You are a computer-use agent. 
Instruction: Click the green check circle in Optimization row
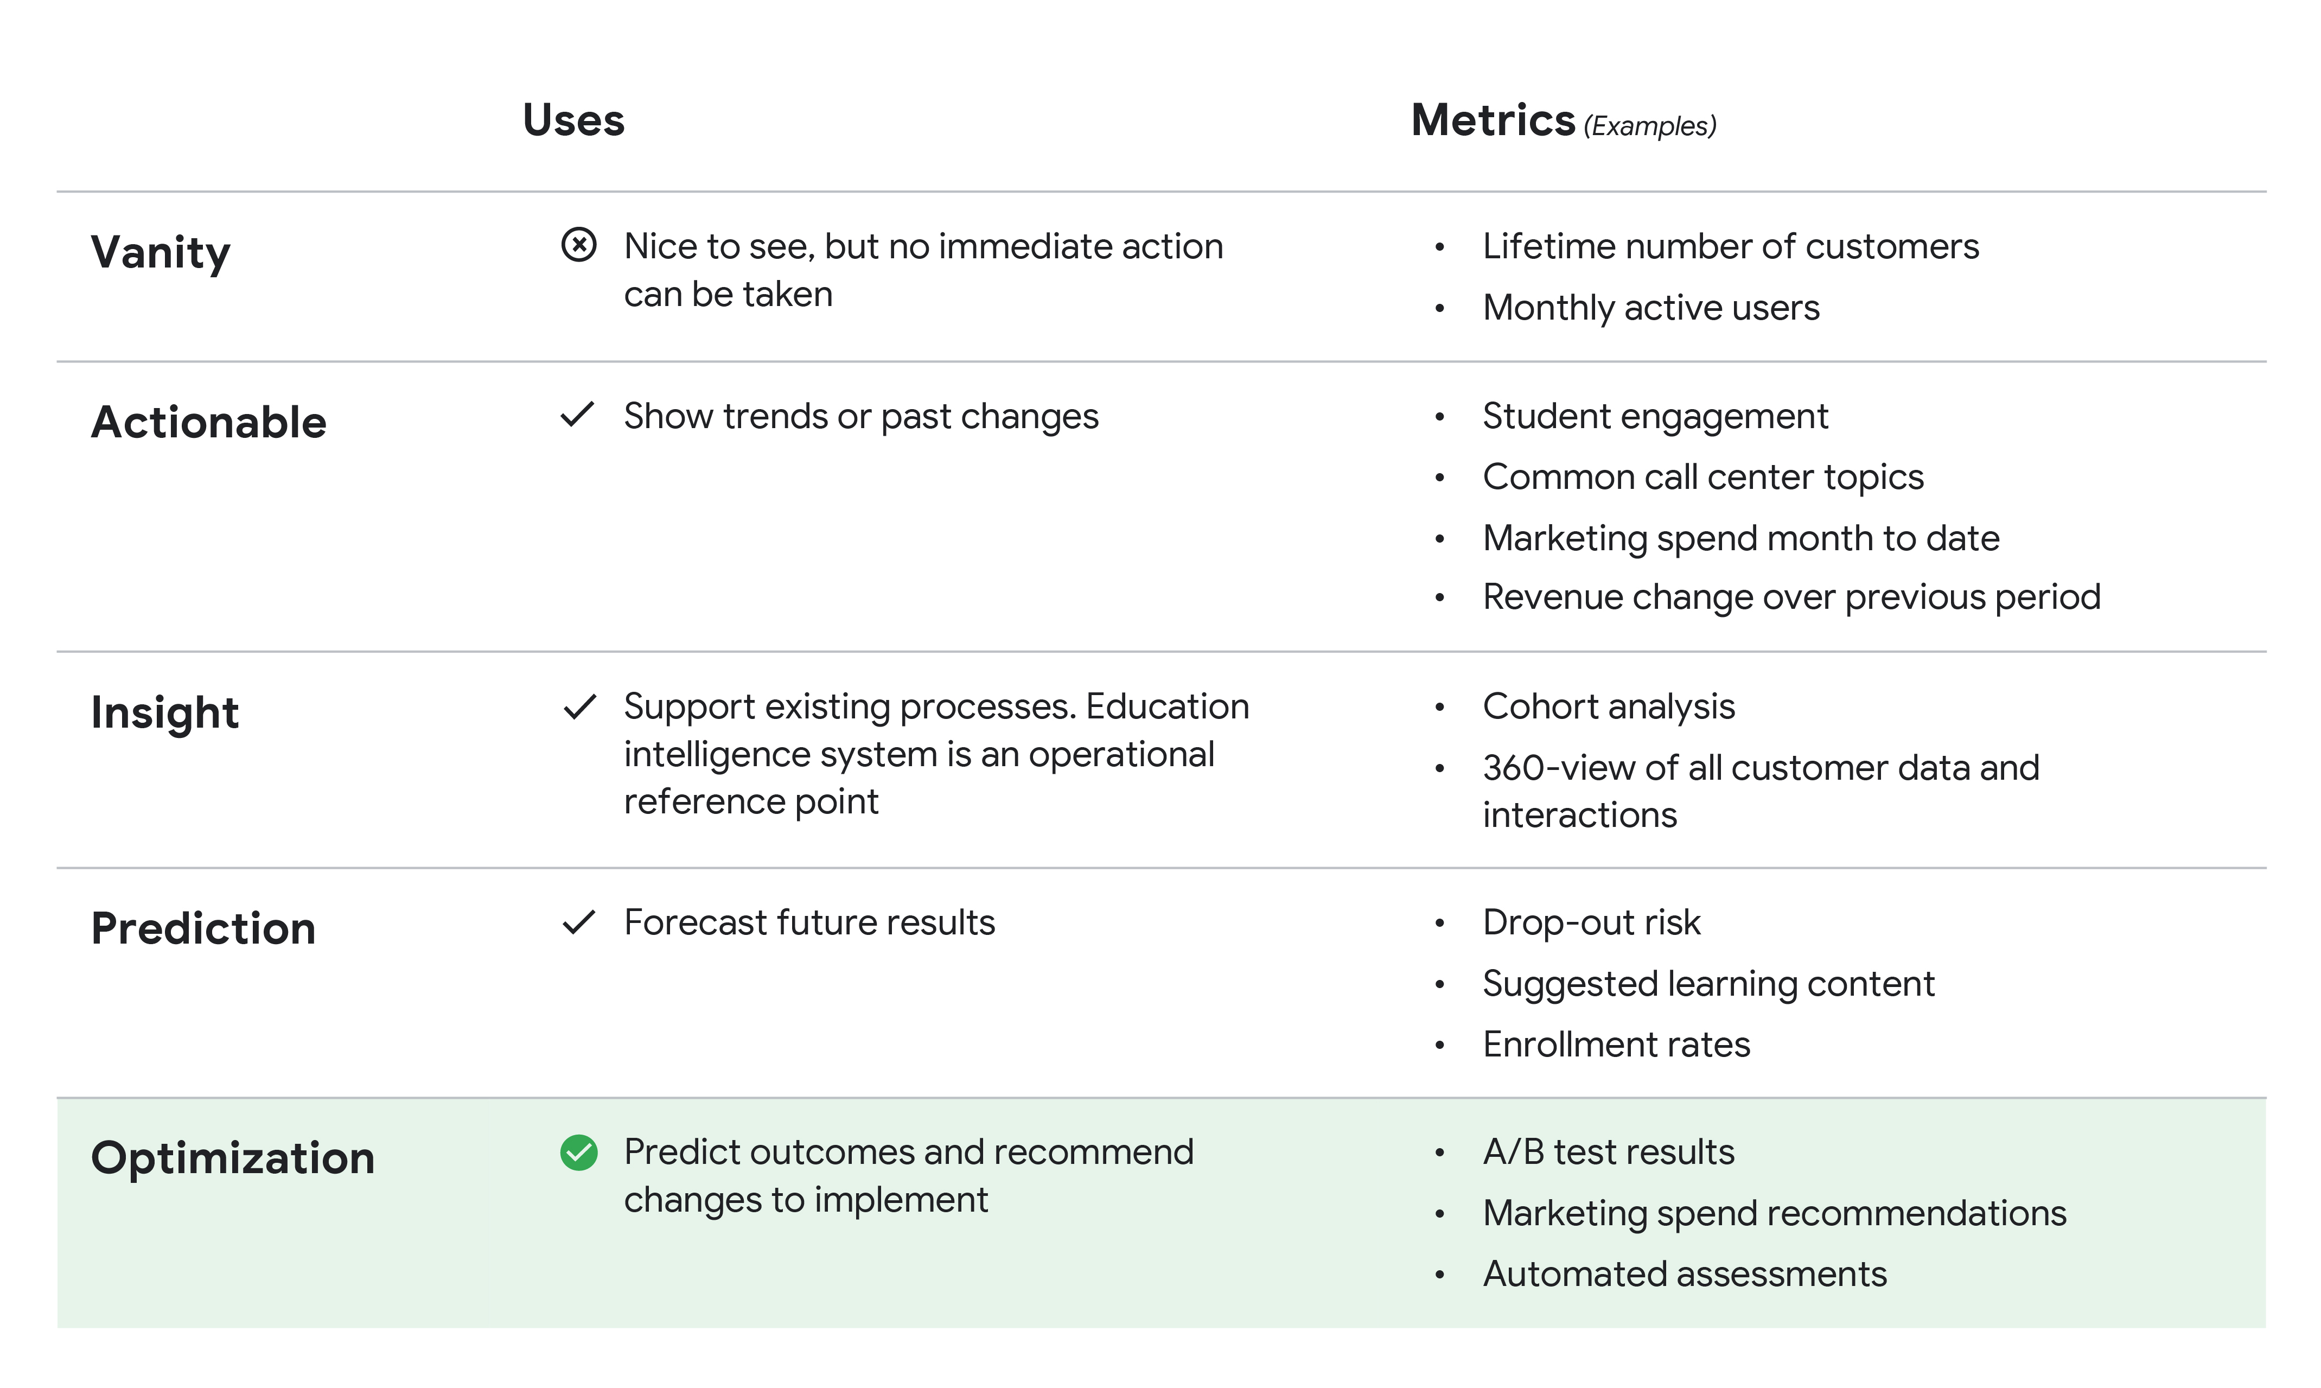(579, 1153)
